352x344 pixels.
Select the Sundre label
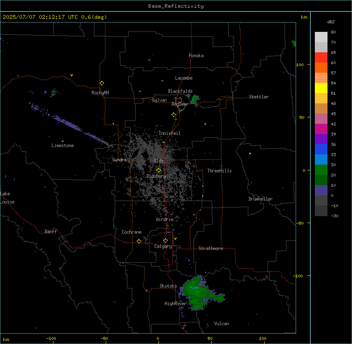tap(119, 160)
